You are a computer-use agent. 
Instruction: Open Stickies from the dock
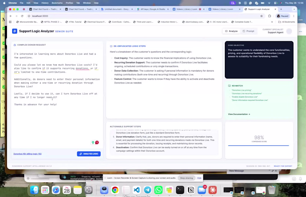[169, 190]
